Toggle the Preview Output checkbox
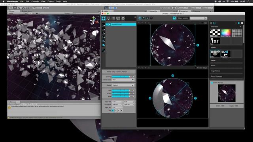 pos(196,68)
